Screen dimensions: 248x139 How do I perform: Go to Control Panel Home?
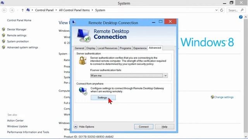[x=19, y=20]
